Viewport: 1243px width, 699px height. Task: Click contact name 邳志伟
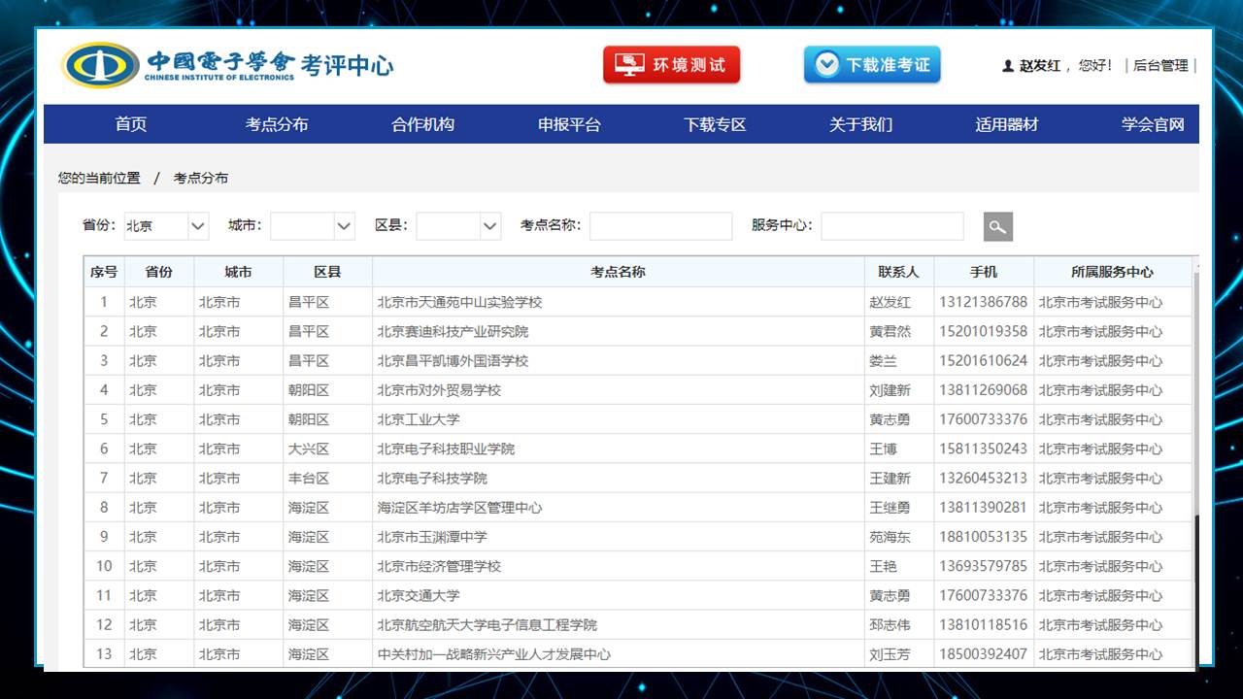click(x=890, y=624)
